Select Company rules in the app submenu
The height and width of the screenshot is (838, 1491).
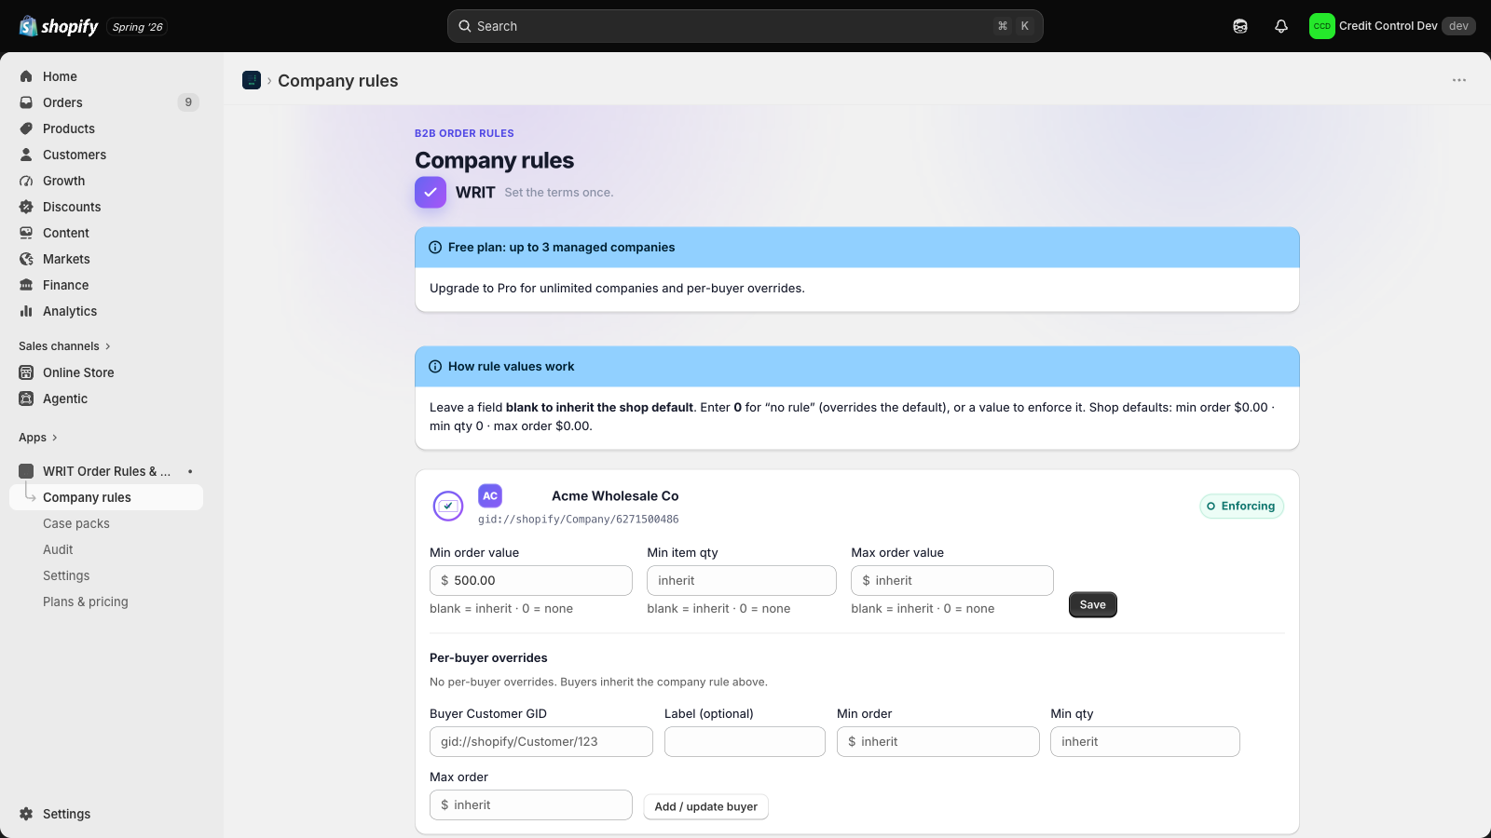click(x=106, y=497)
